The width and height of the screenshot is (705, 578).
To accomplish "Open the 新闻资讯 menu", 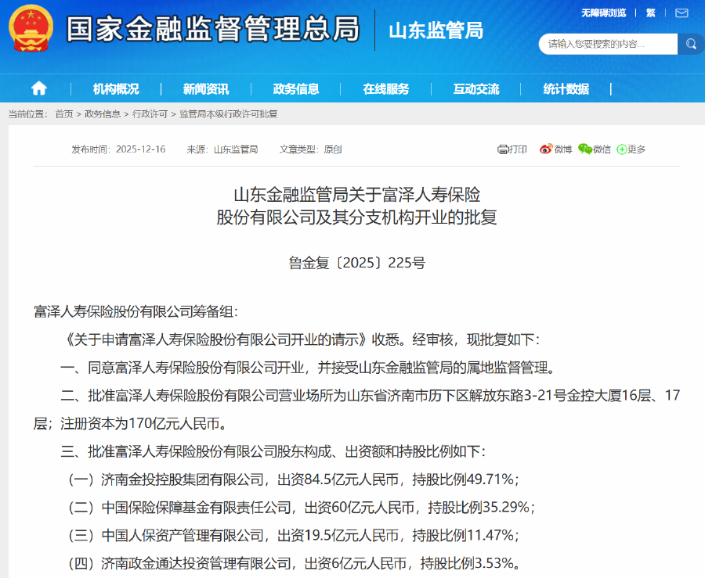I will point(206,89).
